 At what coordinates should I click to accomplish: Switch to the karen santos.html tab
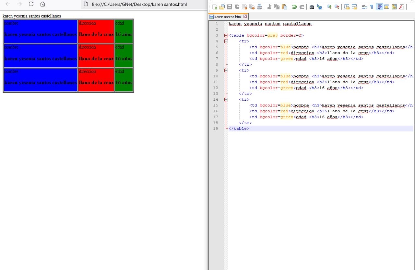228,17
